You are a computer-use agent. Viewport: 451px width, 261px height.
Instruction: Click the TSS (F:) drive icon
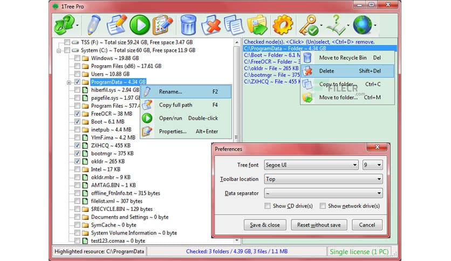76,42
